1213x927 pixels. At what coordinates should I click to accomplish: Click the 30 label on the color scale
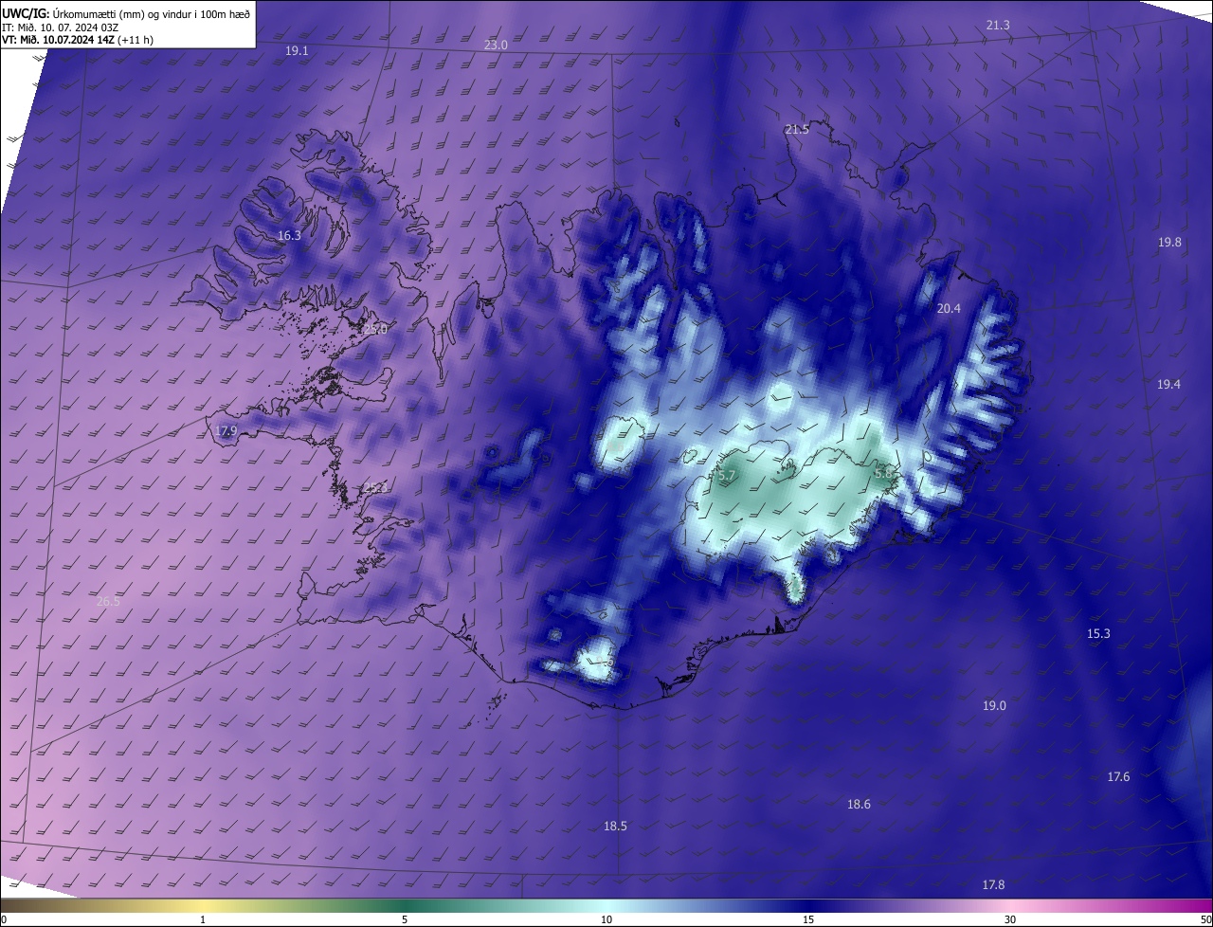[x=1010, y=919]
